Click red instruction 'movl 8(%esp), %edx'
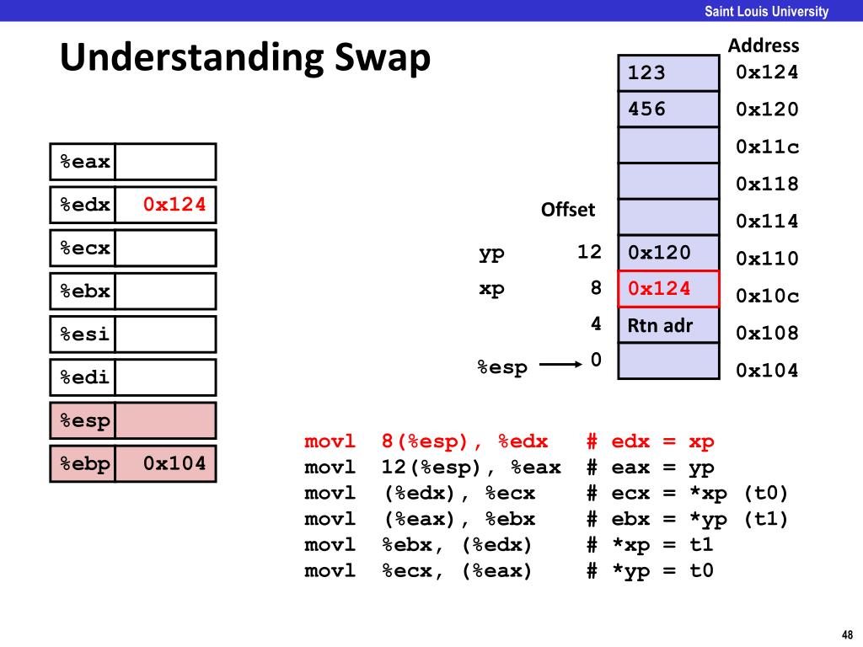Screen dimensions: 863x647 pyautogui.click(x=426, y=441)
